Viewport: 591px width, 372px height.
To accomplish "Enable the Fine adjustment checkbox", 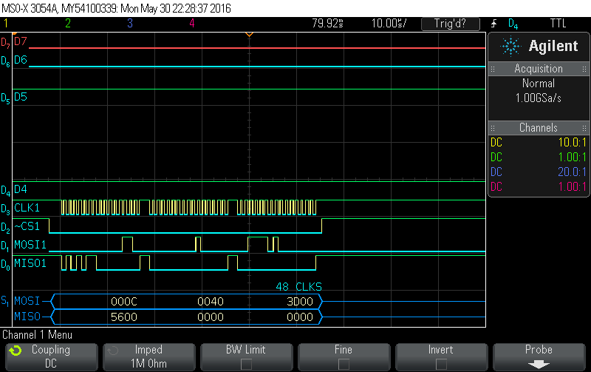I will pos(344,364).
